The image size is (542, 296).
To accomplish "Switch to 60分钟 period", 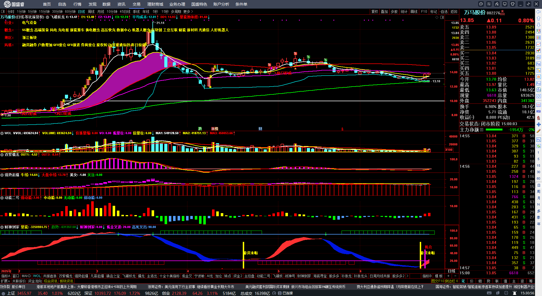I will 70,12.
